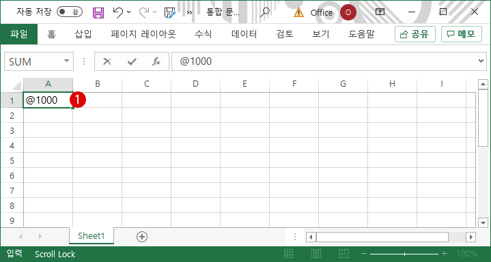Open the 파일 tab
491x262 pixels.
[x=19, y=34]
